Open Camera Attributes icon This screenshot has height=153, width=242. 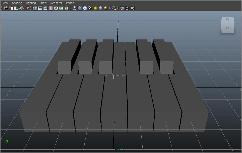click(11, 8)
